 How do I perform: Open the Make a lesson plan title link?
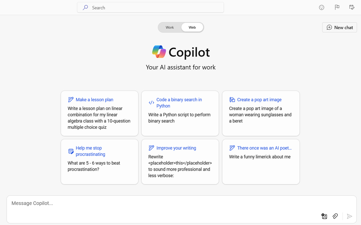[94, 99]
